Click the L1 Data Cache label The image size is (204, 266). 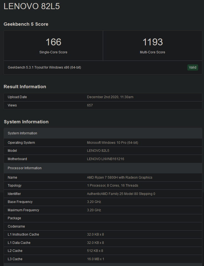[19, 243]
